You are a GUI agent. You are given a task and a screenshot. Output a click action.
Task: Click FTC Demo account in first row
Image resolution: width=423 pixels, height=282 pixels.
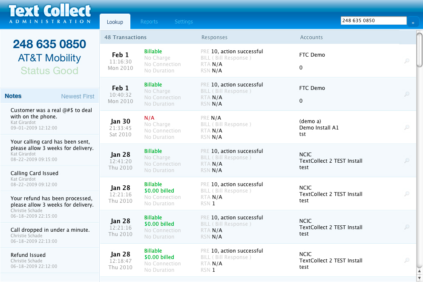tap(312, 55)
